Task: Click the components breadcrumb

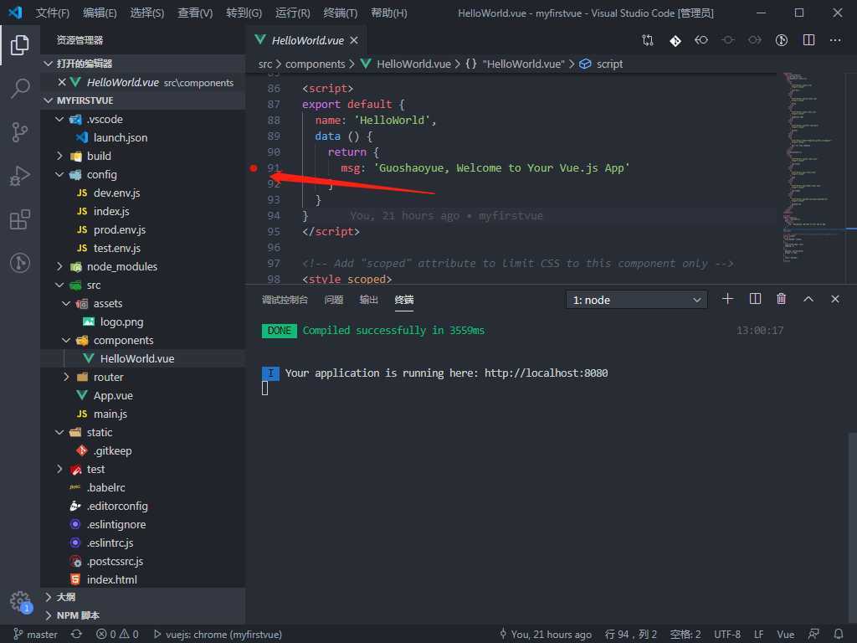Action: [x=315, y=64]
